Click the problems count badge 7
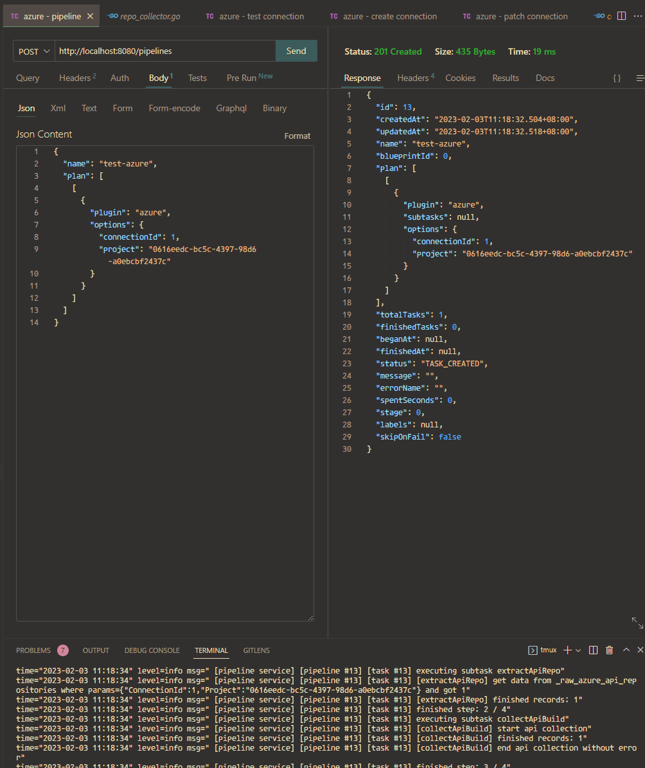Image resolution: width=645 pixels, height=768 pixels. click(63, 650)
